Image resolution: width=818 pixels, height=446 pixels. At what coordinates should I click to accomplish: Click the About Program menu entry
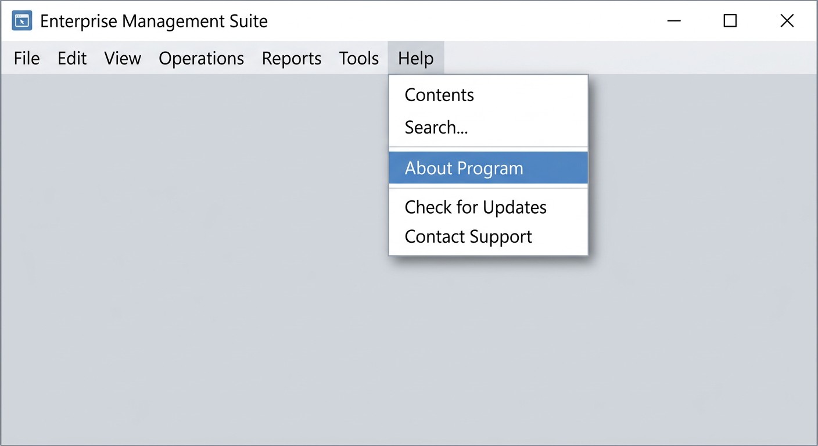point(489,168)
